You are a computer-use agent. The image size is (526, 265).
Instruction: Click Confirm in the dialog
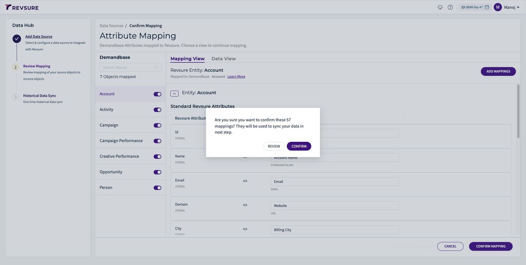click(299, 146)
